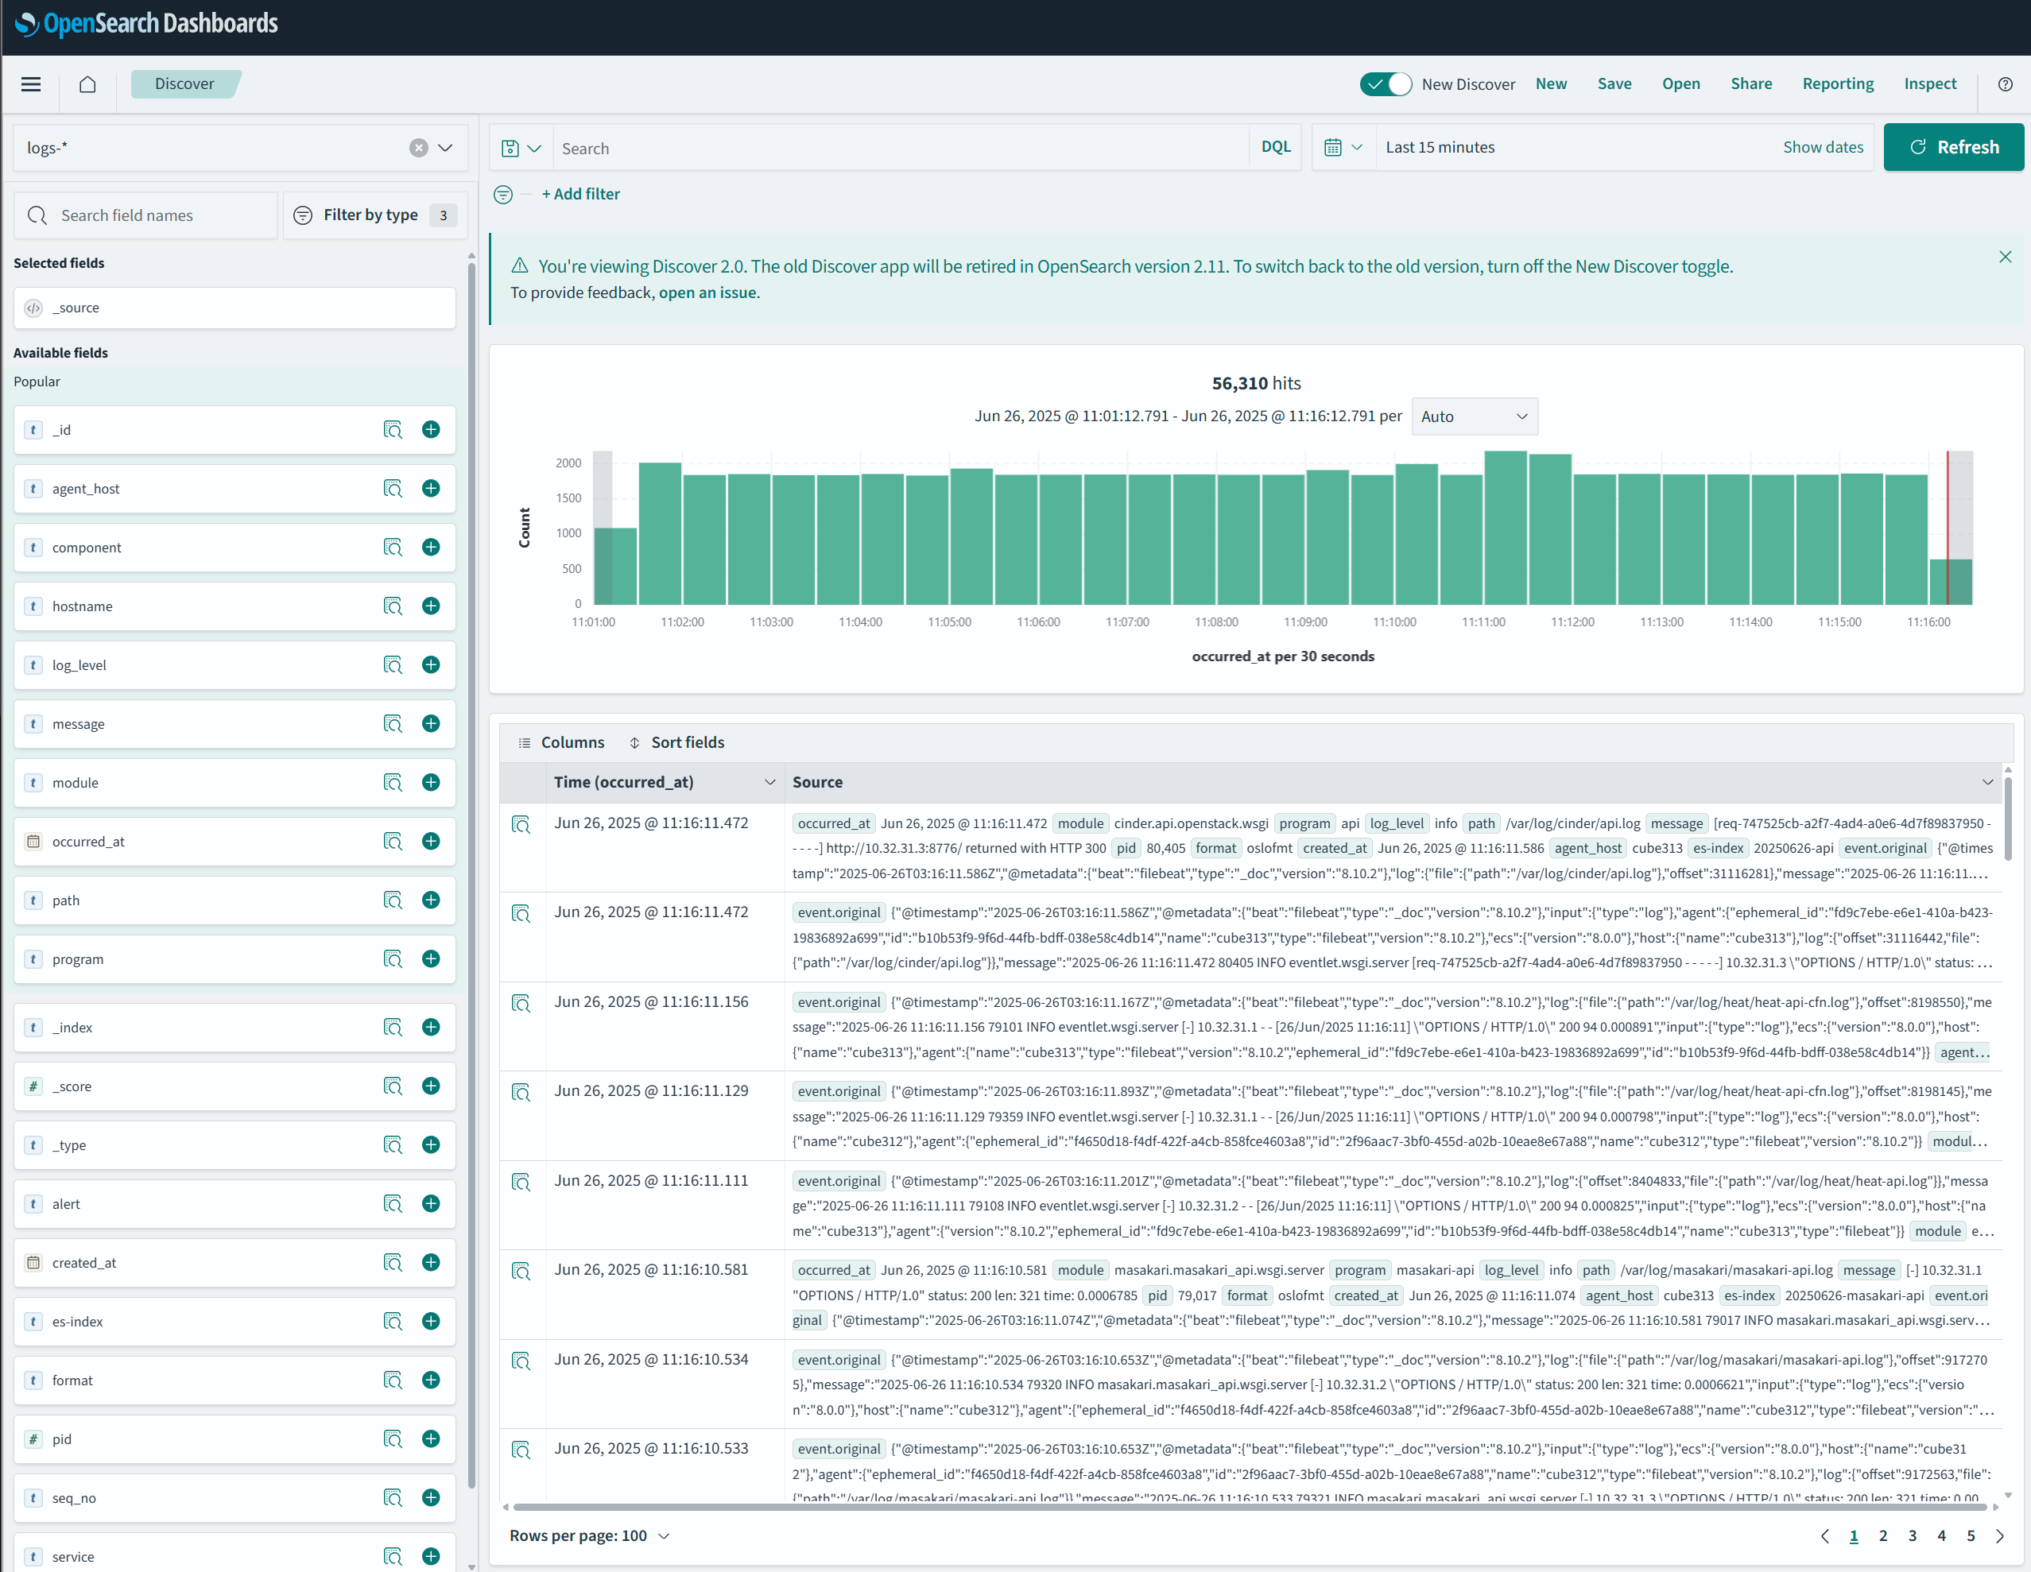Open the Sort fields selector
The height and width of the screenshot is (1572, 2031).
[x=676, y=743]
